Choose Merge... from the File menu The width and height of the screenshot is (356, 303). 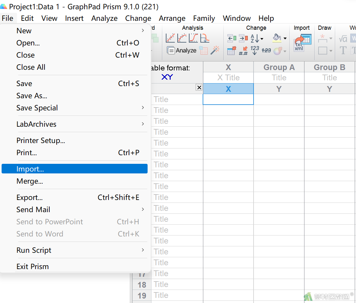(75, 181)
